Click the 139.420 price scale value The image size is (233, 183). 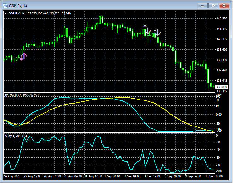(222, 49)
